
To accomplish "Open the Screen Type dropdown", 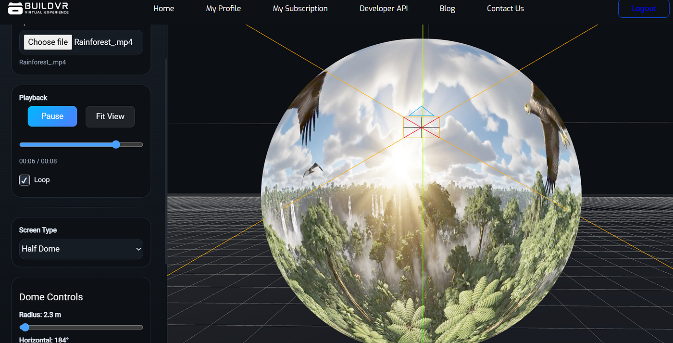I will point(81,249).
